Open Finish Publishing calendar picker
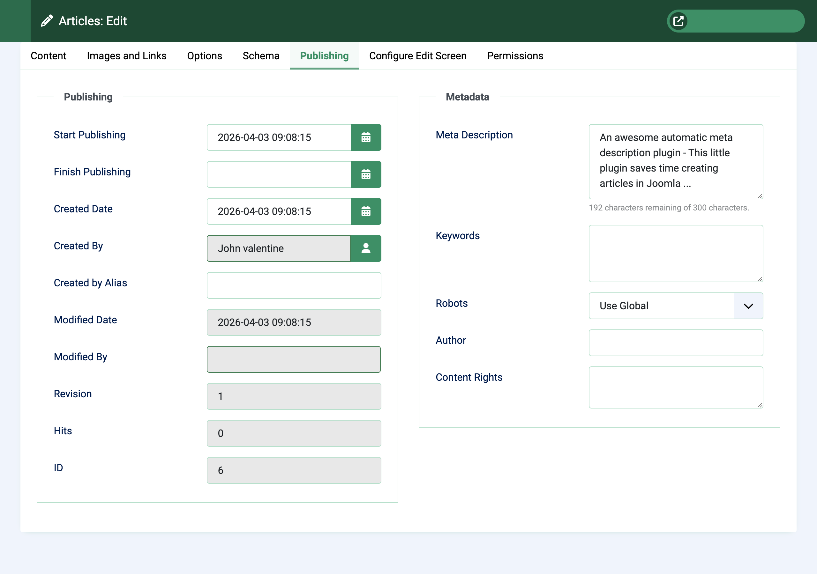This screenshot has height=574, width=817. point(366,174)
